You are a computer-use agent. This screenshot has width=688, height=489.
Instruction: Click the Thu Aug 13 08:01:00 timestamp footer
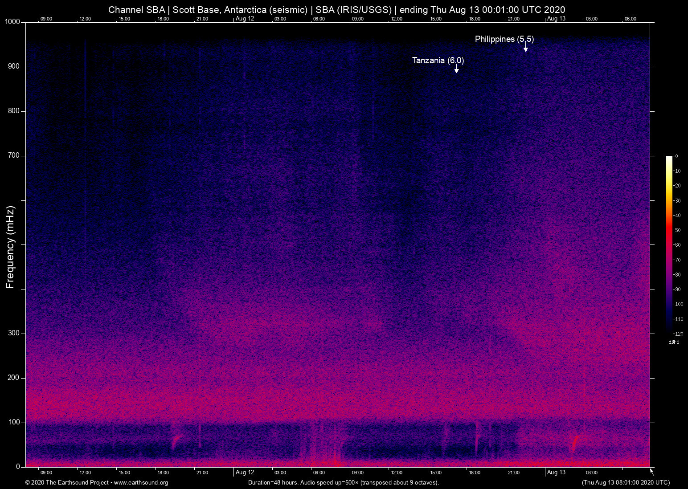pyautogui.click(x=626, y=483)
